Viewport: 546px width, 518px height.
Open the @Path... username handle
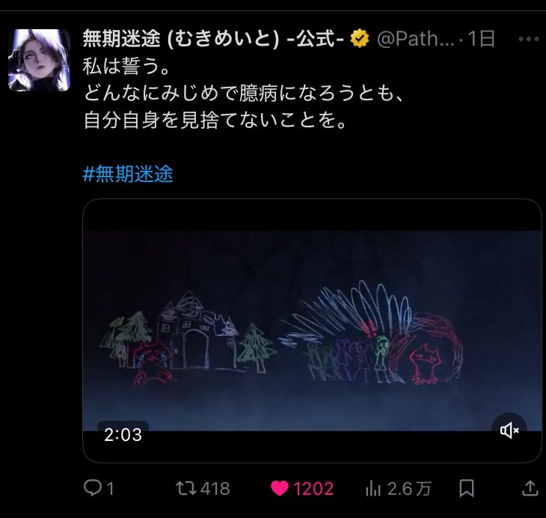(415, 39)
